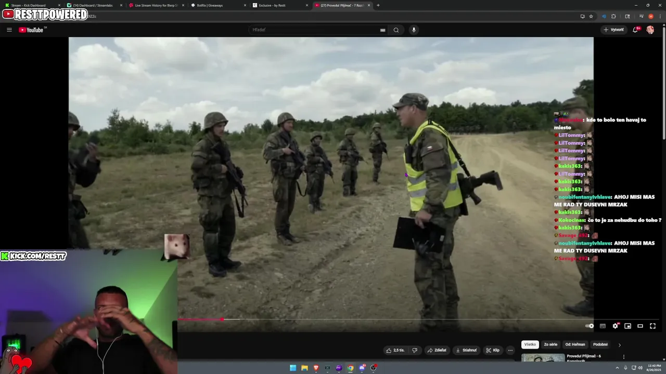The image size is (666, 374).
Task: Enter fullscreen video mode
Action: coord(652,326)
